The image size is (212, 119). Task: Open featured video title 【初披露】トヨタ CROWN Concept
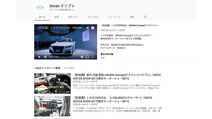click(130, 25)
